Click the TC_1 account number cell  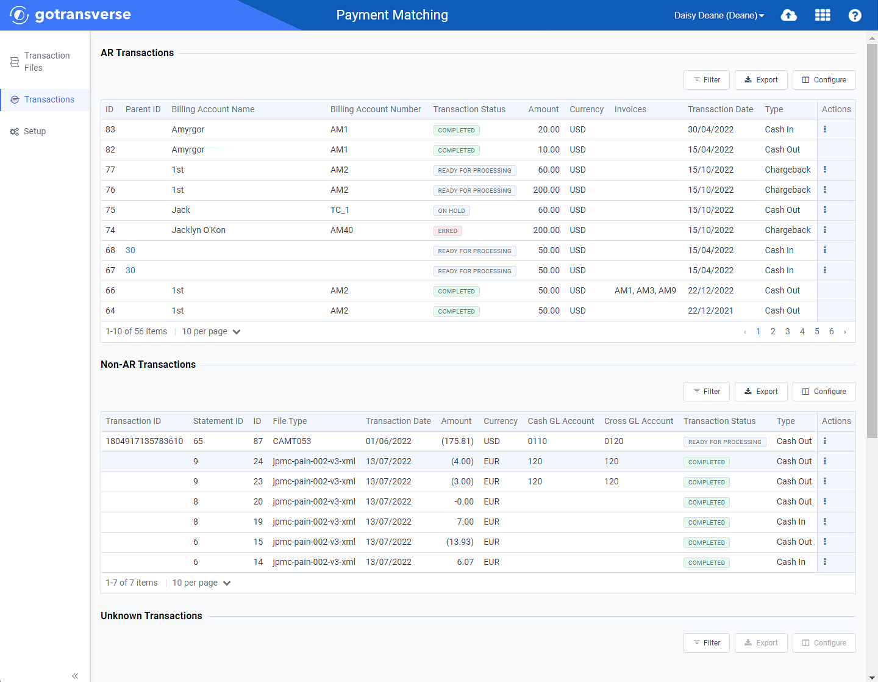click(340, 210)
